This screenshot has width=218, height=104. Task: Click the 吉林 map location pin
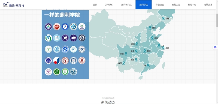[163, 18]
